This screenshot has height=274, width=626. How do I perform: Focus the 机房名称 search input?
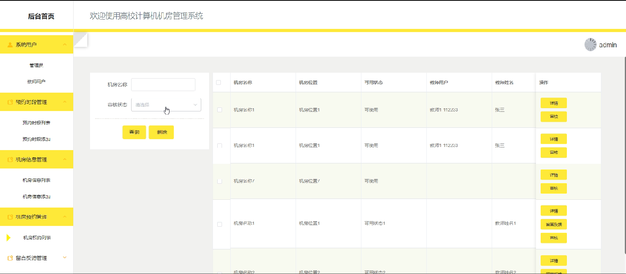(x=163, y=84)
